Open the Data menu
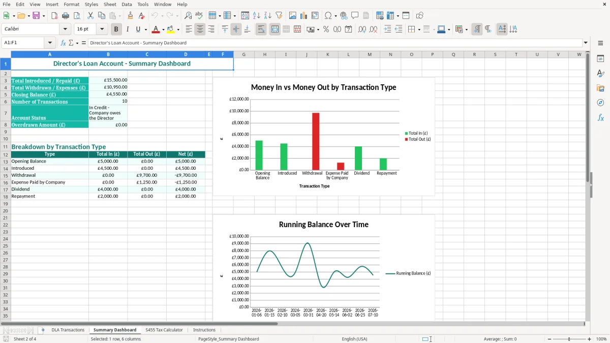This screenshot has width=610, height=343. pos(127,4)
